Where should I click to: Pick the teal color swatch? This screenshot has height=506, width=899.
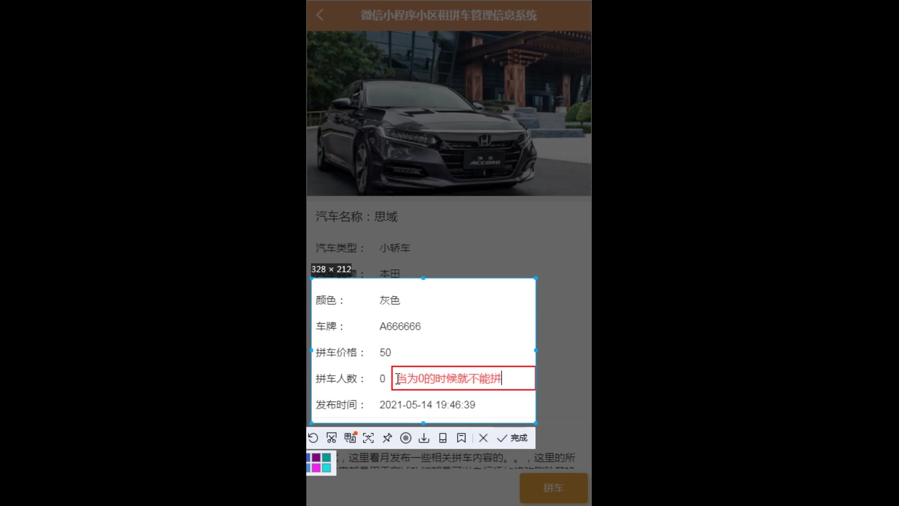tap(326, 457)
